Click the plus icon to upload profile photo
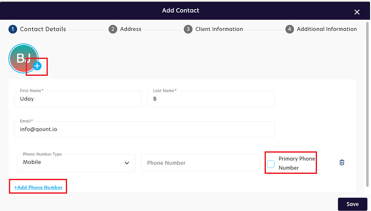Image resolution: width=371 pixels, height=211 pixels. 37,66
